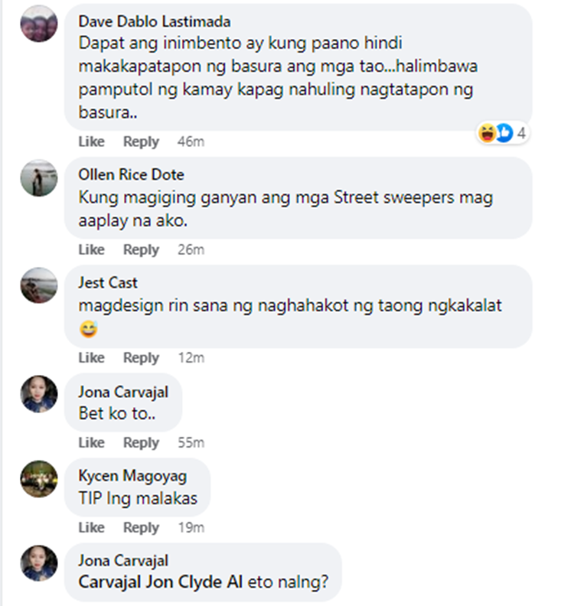The height and width of the screenshot is (606, 574).
Task: Like Dave Dablo Lastimada's comment
Action: 92,142
